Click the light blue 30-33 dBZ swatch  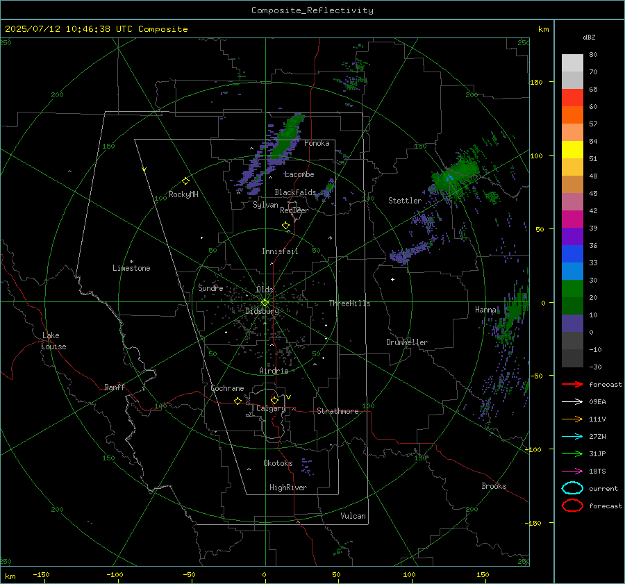[572, 272]
